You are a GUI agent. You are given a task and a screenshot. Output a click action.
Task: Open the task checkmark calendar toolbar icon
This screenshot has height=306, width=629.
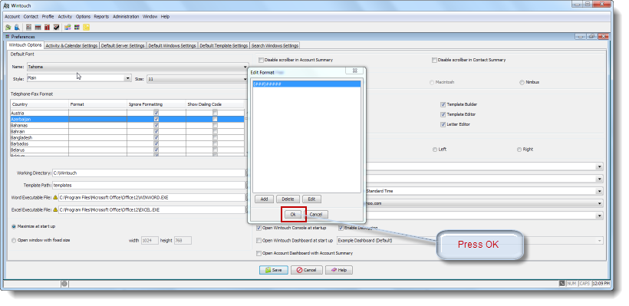coord(56,28)
